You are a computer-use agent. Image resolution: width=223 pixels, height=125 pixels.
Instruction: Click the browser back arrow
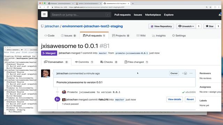(40, 7)
